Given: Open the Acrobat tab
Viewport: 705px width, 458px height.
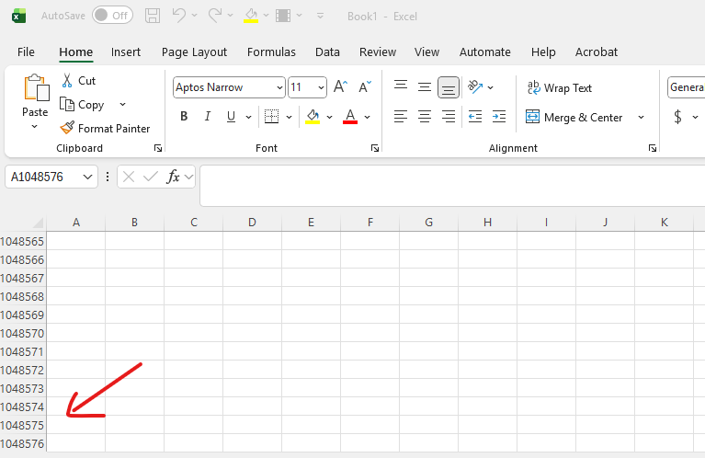Looking at the screenshot, I should [597, 52].
